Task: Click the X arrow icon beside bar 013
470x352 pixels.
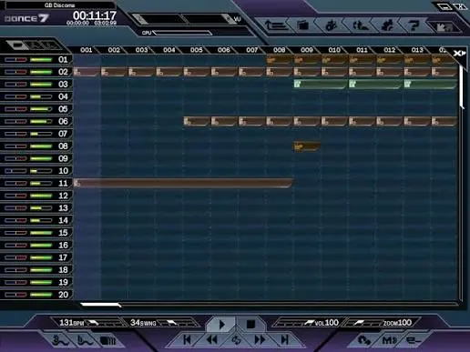Action: [459, 54]
